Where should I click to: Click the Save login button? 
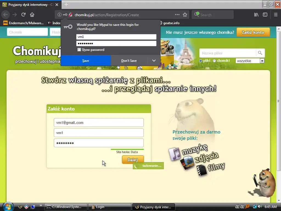[86, 61]
